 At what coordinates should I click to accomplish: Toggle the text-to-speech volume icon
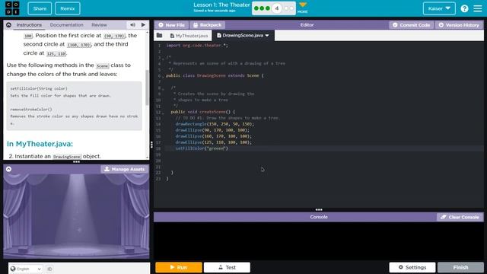point(132,25)
